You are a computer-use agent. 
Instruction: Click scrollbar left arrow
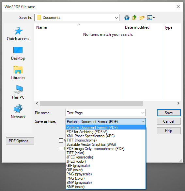pos(37,103)
